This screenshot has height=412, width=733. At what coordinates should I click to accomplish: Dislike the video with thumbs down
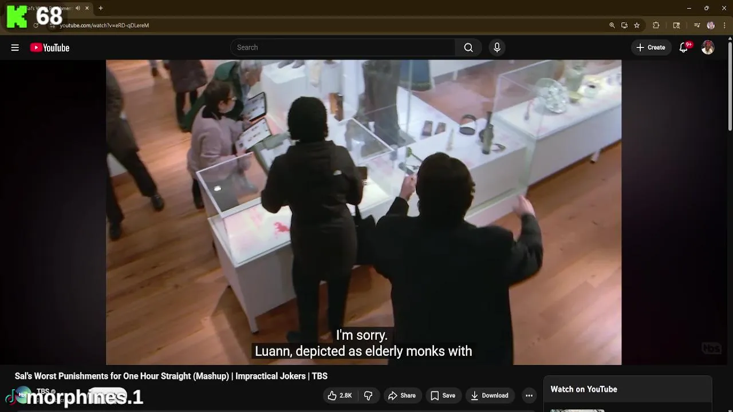pos(368,395)
